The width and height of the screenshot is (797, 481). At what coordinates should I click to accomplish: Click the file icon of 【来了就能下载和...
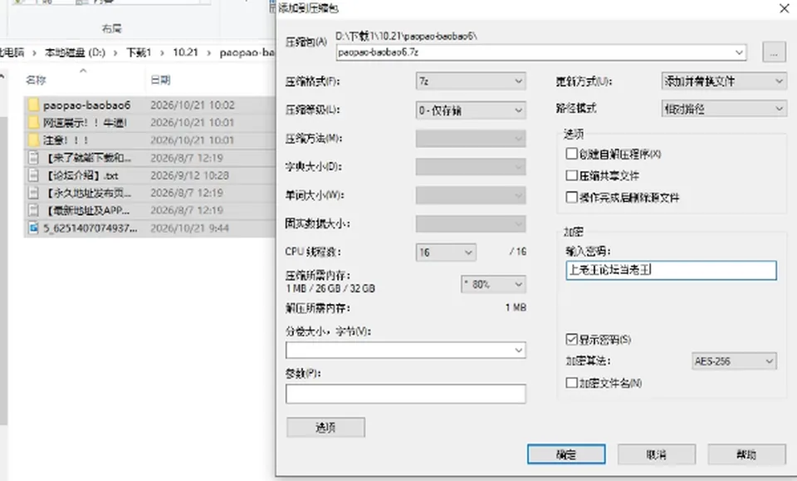[x=33, y=158]
